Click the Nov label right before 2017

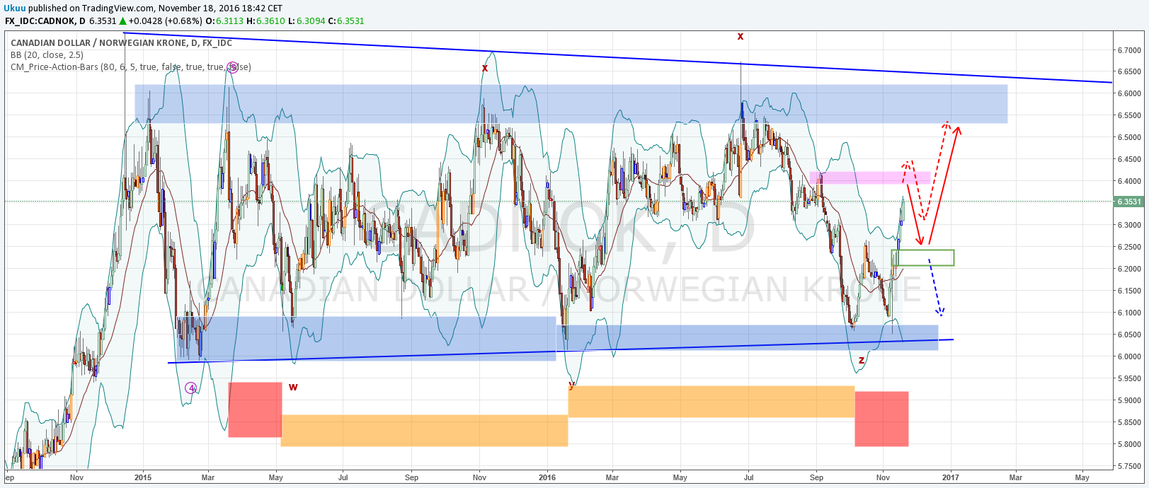pyautogui.click(x=882, y=477)
